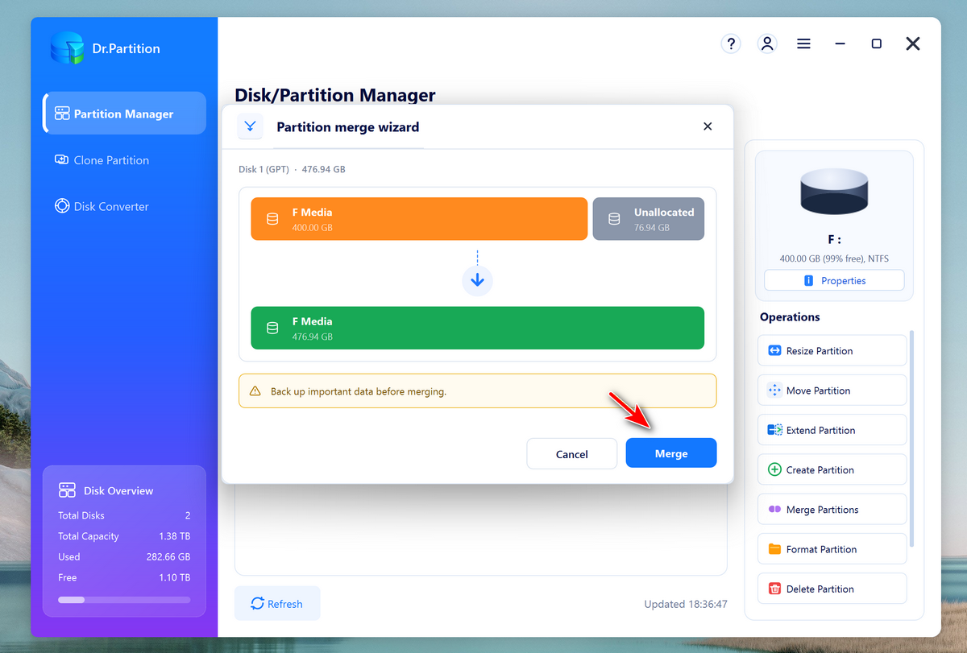Click the 'Disk 1 (GPT)' label
This screenshot has width=967, height=653.
(262, 170)
